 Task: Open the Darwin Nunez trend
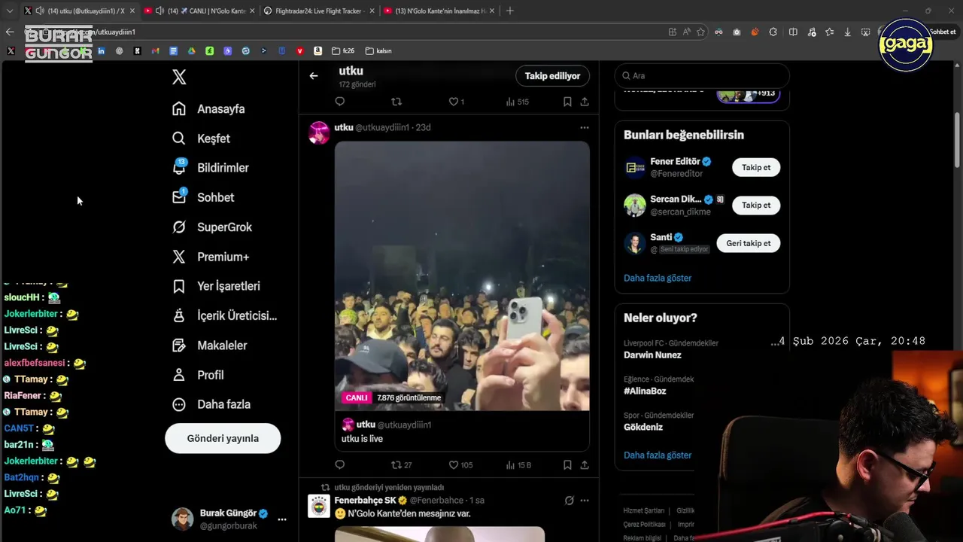tap(652, 355)
